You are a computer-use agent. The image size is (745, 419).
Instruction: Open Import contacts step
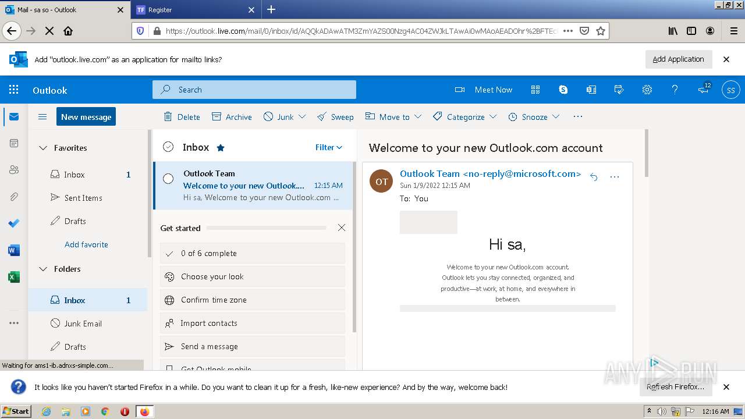(x=253, y=323)
